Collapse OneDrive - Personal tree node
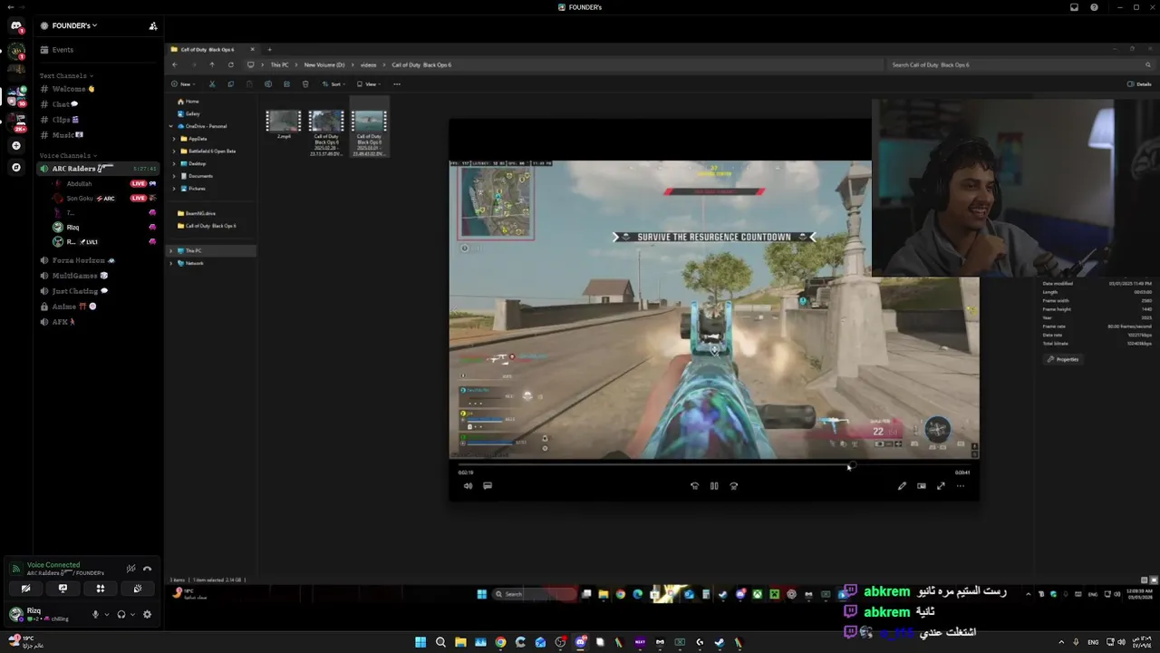This screenshot has width=1160, height=653. [171, 126]
